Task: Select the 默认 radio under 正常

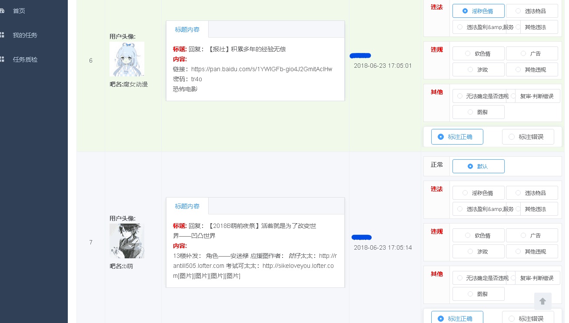Action: coord(478,166)
